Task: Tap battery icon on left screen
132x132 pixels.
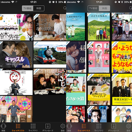Action: tap(65, 2)
